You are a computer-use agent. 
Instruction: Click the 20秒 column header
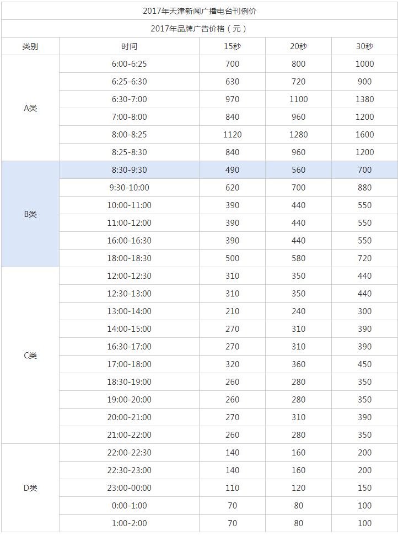tap(298, 46)
